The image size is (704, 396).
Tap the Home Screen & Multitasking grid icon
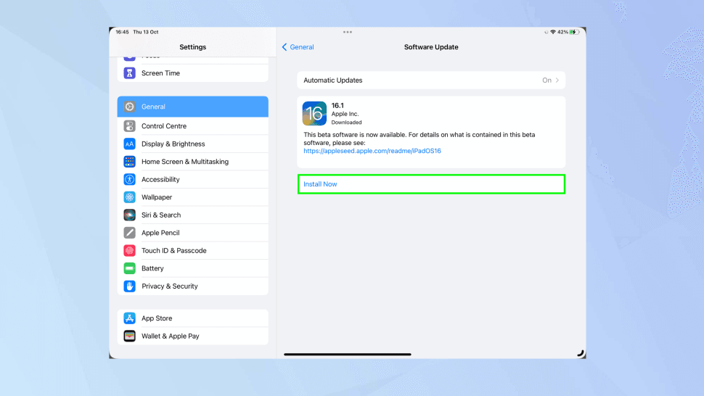129,162
